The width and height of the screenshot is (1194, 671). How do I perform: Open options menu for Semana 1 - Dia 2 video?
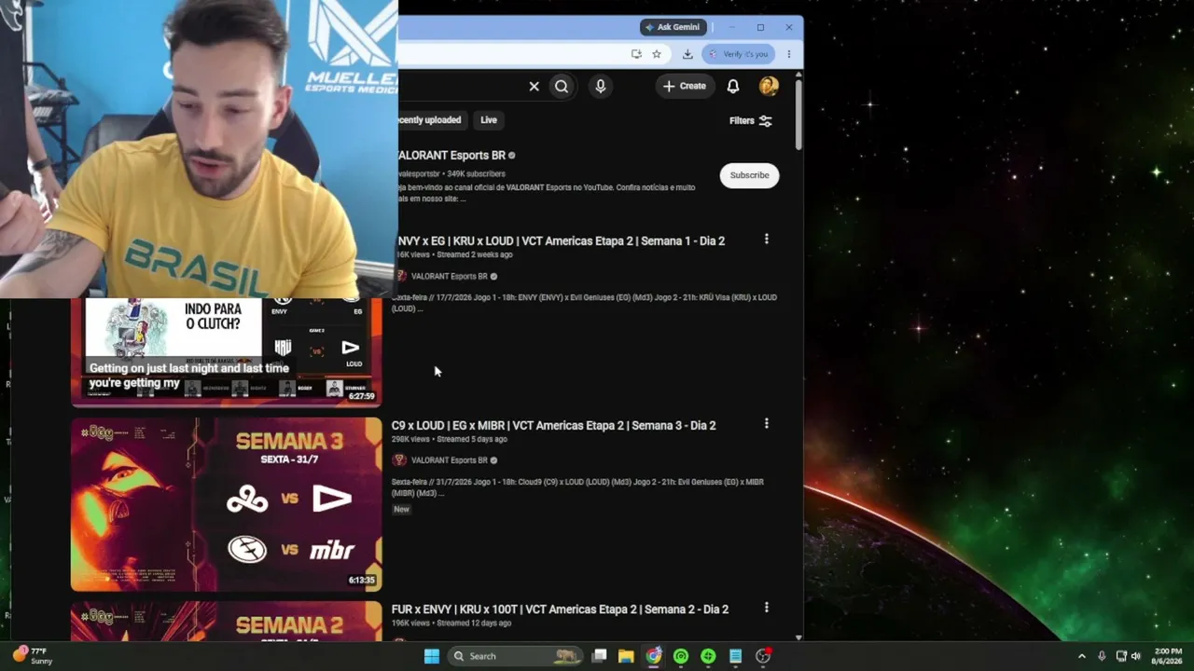767,240
